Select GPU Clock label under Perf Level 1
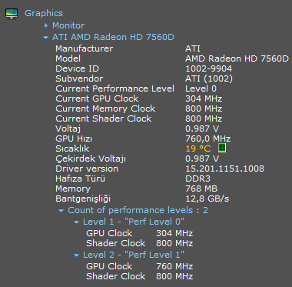This screenshot has width=292, height=287. [x=109, y=266]
